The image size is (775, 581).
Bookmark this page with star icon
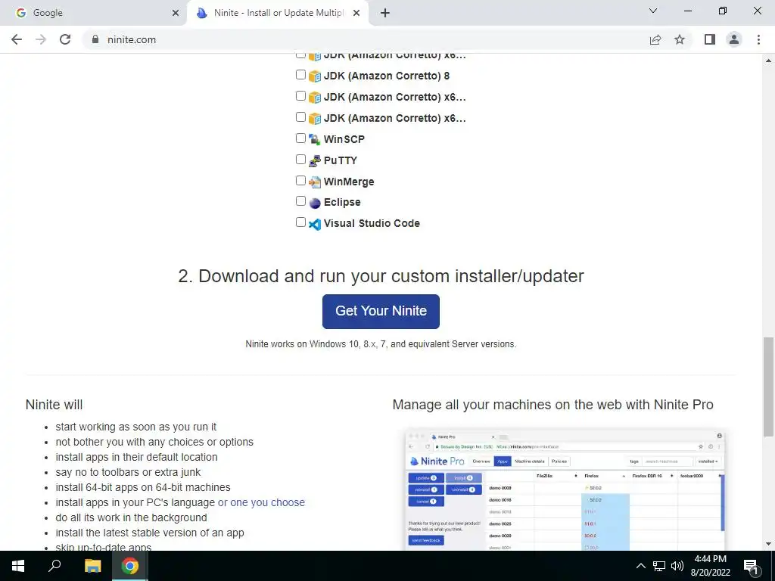680,39
